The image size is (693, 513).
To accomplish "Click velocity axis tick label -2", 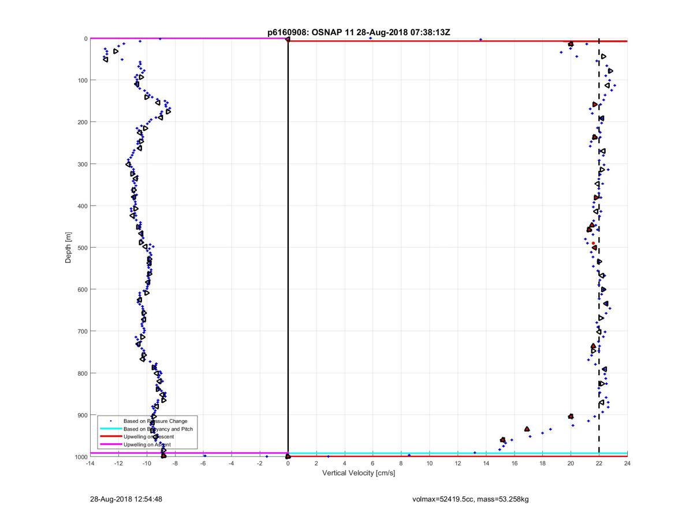I will pos(259,463).
